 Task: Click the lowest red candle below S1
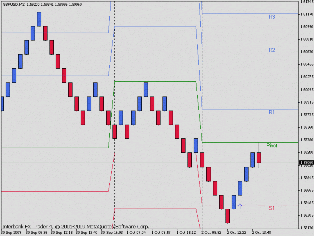click(x=227, y=216)
